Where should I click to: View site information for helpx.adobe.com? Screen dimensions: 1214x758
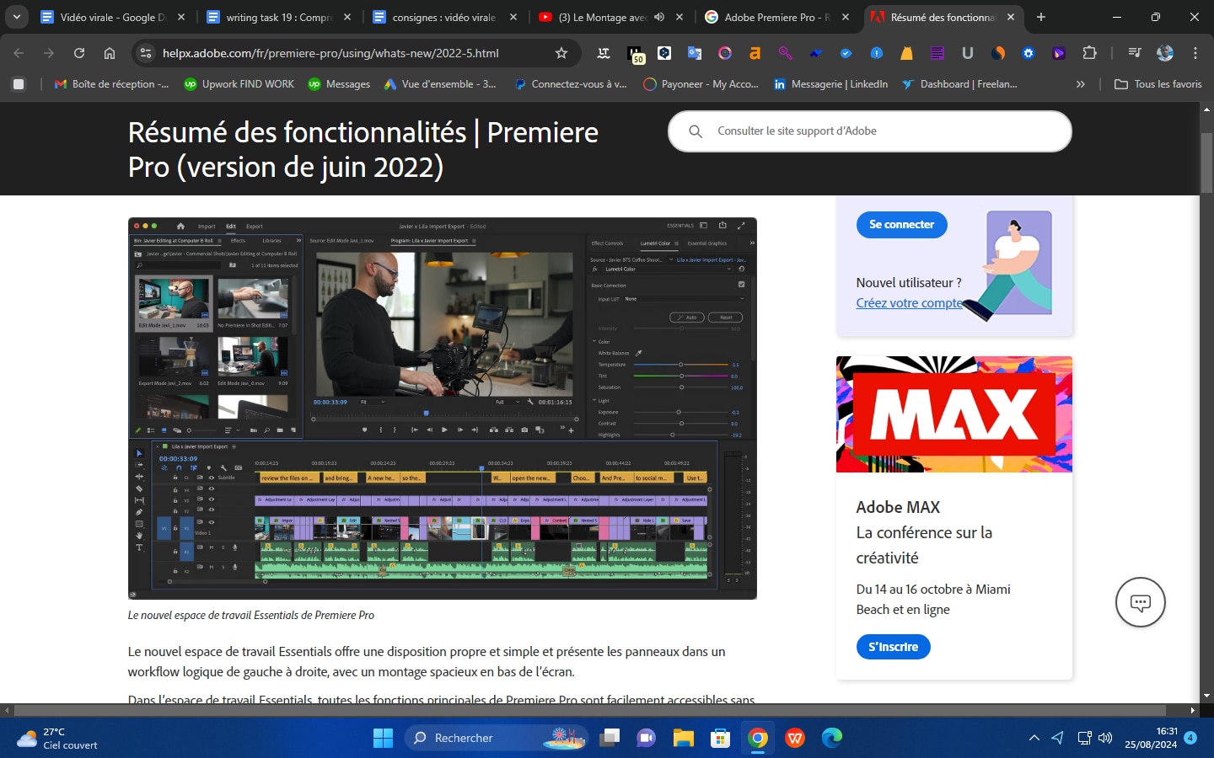click(146, 53)
